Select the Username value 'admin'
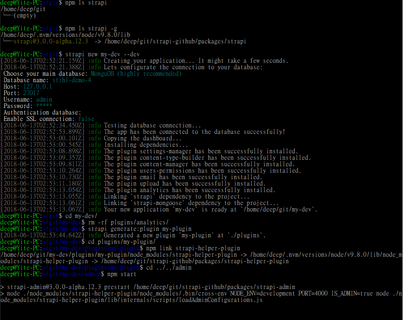This screenshot has height=320, width=403. pyautogui.click(x=43, y=99)
